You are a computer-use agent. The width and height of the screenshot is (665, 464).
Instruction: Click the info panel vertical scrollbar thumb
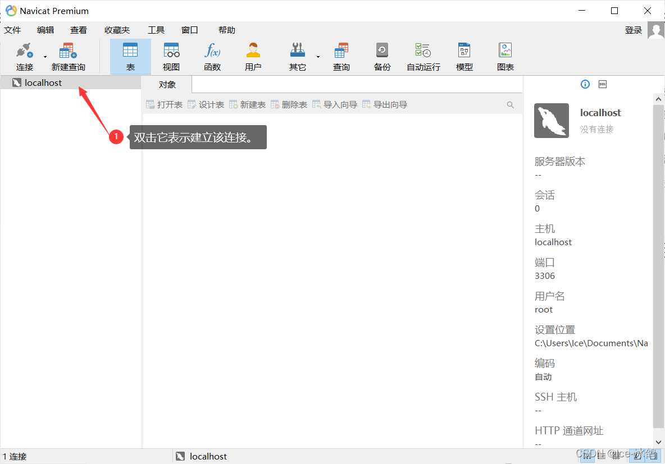[658, 267]
